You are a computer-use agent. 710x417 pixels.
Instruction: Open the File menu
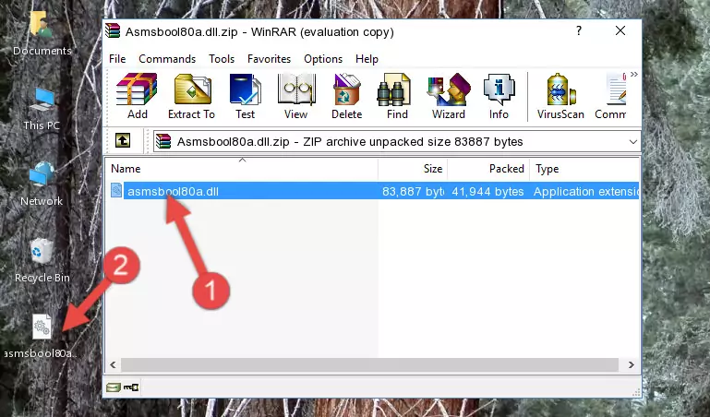coord(117,59)
